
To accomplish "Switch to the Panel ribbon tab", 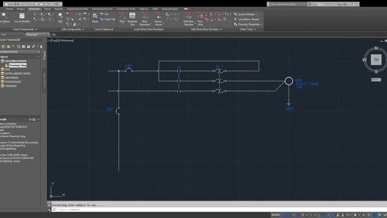I will (x=47, y=9).
